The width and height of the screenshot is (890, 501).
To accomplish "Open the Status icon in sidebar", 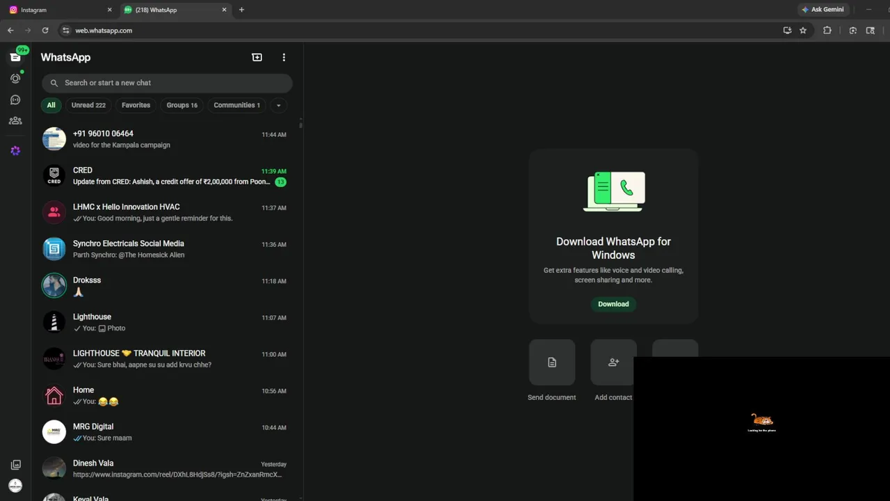I will point(15,79).
